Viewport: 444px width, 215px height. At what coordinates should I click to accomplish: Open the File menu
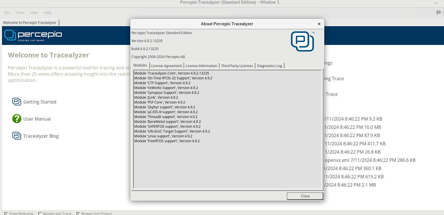coord(7,13)
